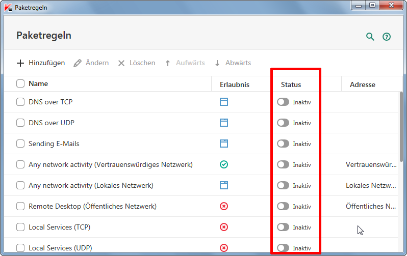Screen dimensions: 407x256
Task: Click the Vertrauenswür... address cell
Action: [x=371, y=164]
